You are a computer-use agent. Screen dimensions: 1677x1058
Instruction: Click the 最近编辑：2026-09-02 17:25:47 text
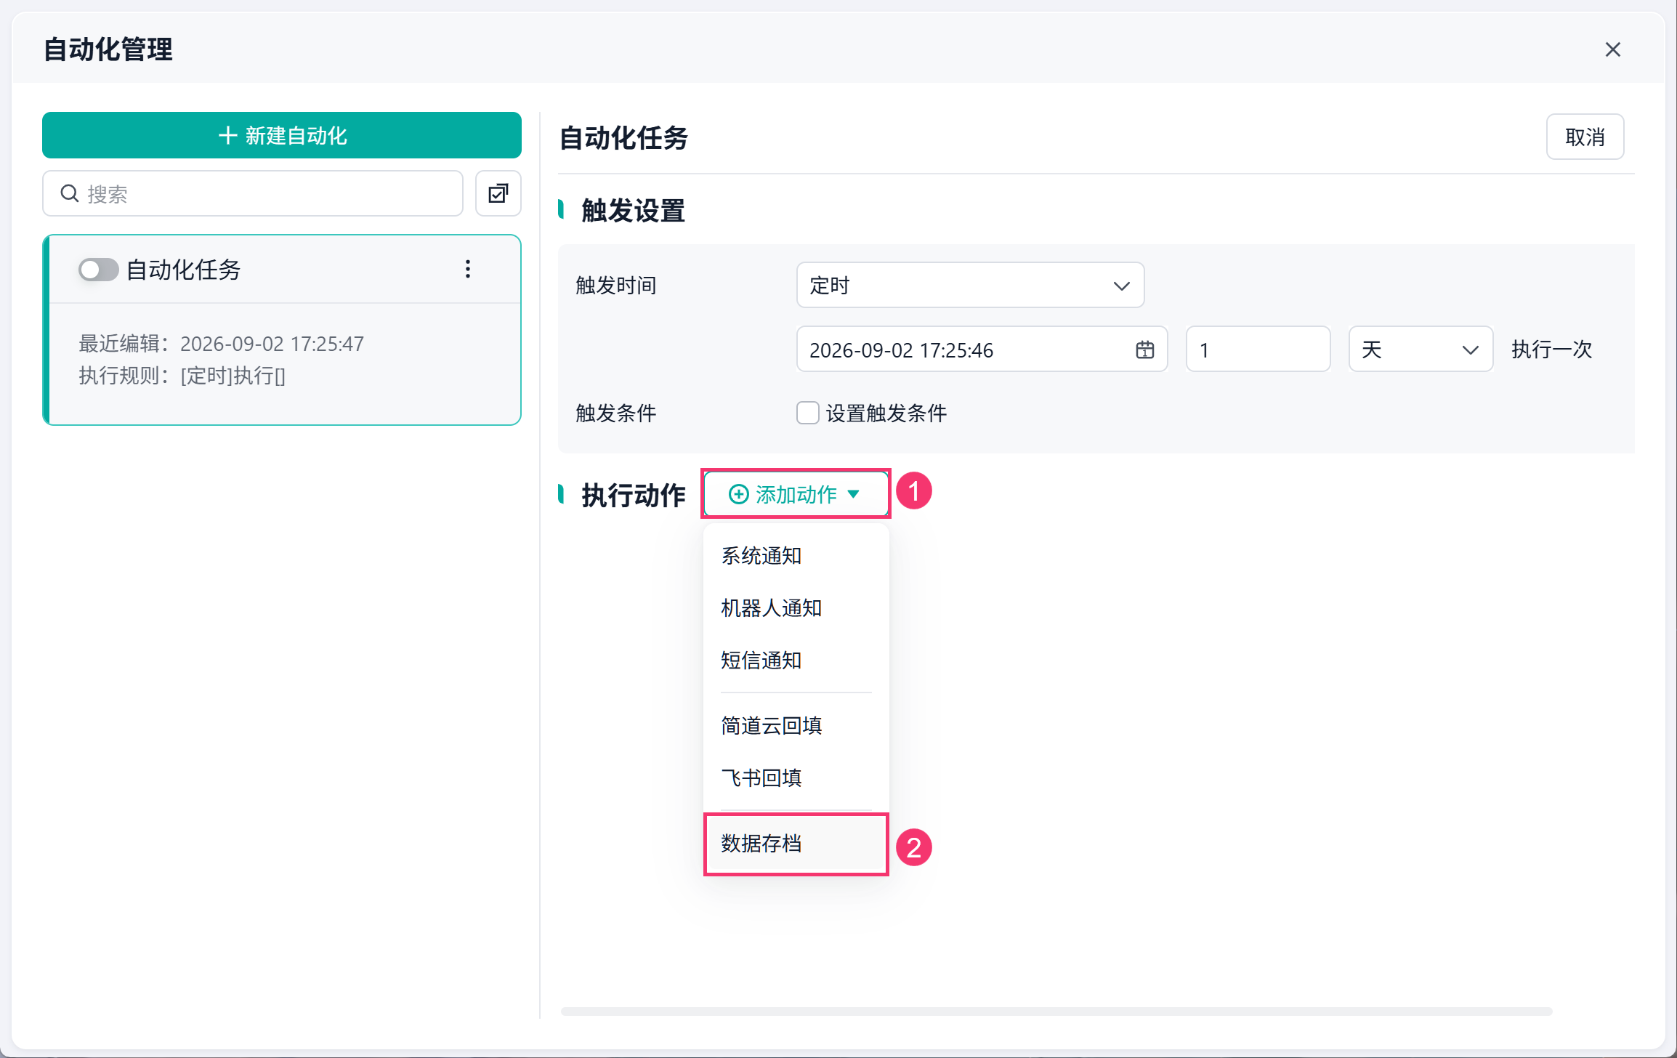click(x=221, y=344)
